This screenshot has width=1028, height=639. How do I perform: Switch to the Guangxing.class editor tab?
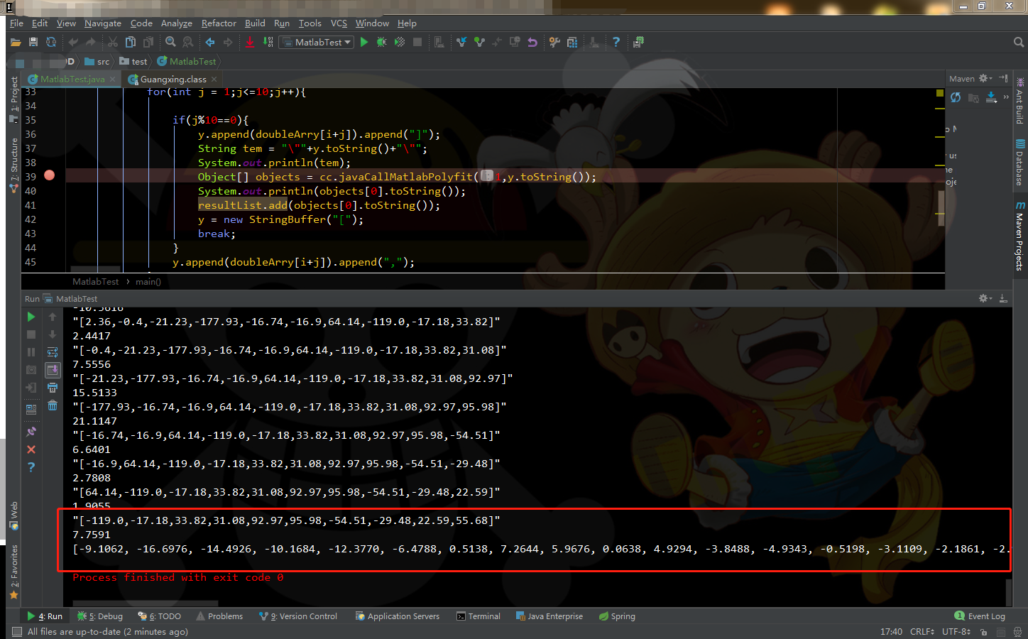(x=173, y=79)
